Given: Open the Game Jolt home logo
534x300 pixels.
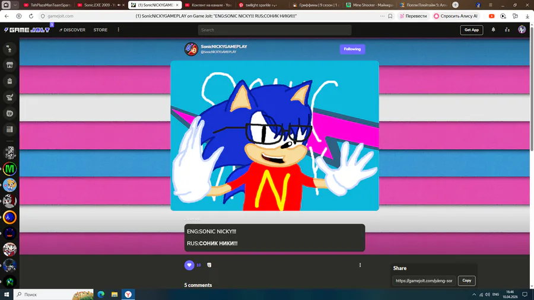Looking at the screenshot, I should [x=27, y=30].
